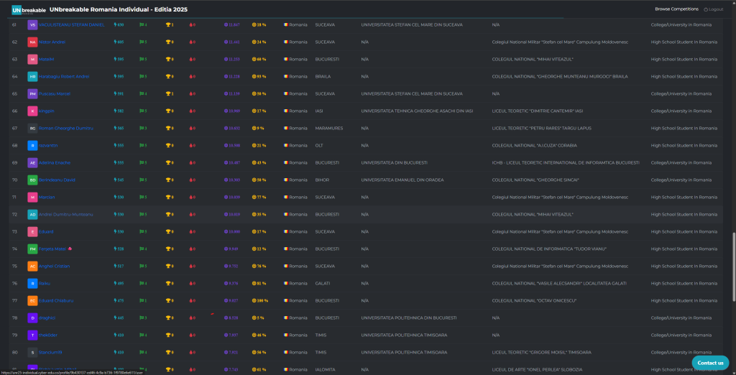
Task: Open the thekilder profile link
Action: pos(47,335)
